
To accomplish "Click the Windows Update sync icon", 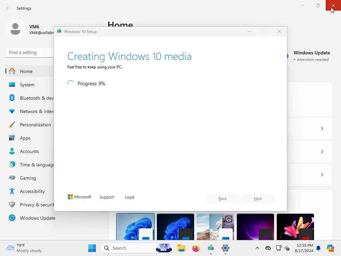I will tap(12, 218).
